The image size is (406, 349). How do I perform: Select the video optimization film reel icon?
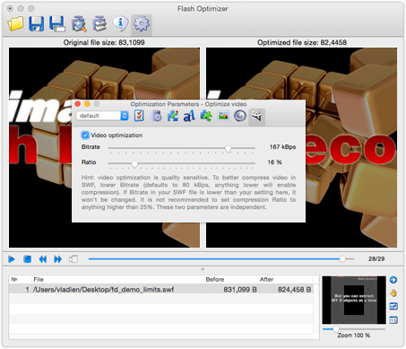(x=256, y=116)
